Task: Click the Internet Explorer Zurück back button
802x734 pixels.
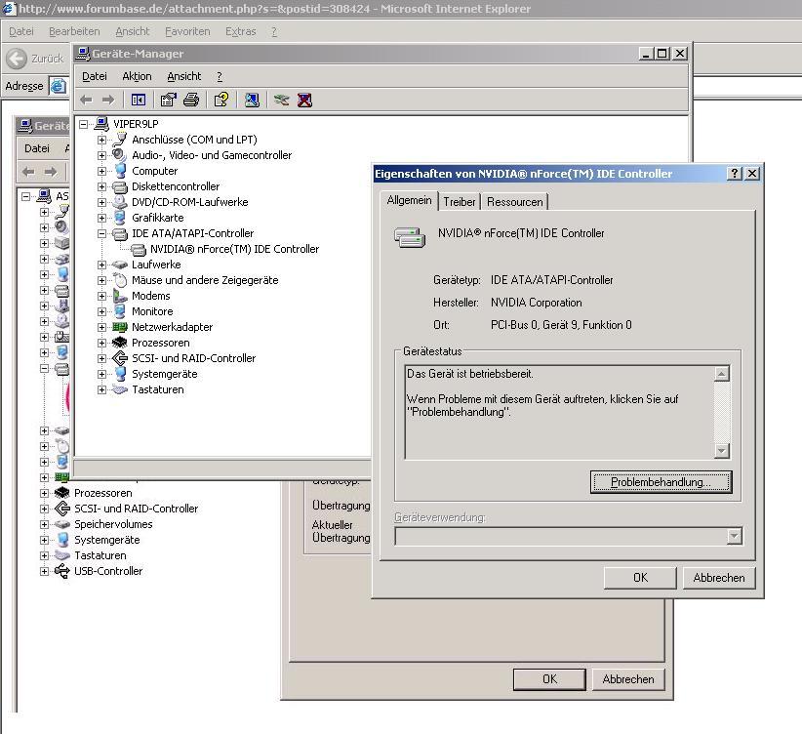Action: point(35,59)
